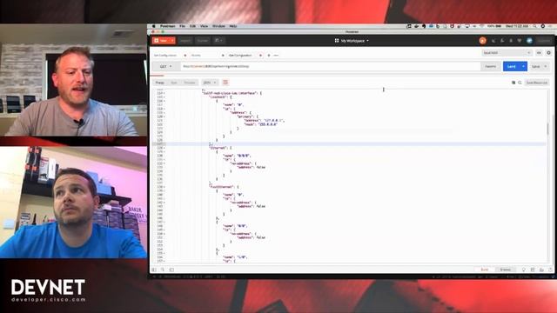The height and width of the screenshot is (313, 557).
Task: Click the keyboard shortcuts icon in status bar
Action: 541,270
